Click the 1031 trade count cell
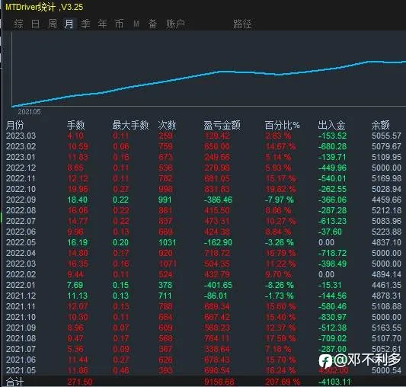 168,242
